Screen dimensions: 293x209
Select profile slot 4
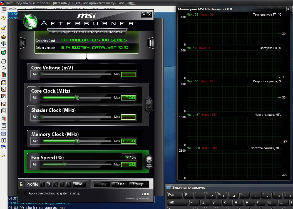pos(62,184)
